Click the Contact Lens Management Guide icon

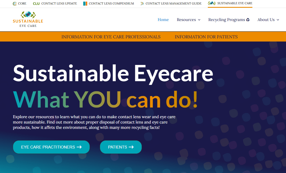click(x=142, y=4)
